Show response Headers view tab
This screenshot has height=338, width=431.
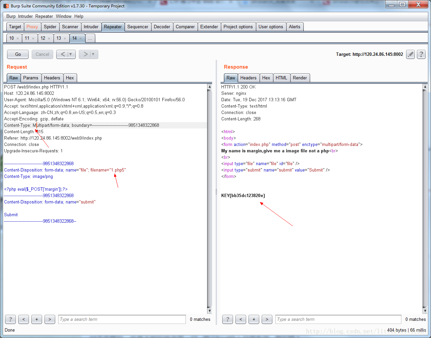pos(248,78)
